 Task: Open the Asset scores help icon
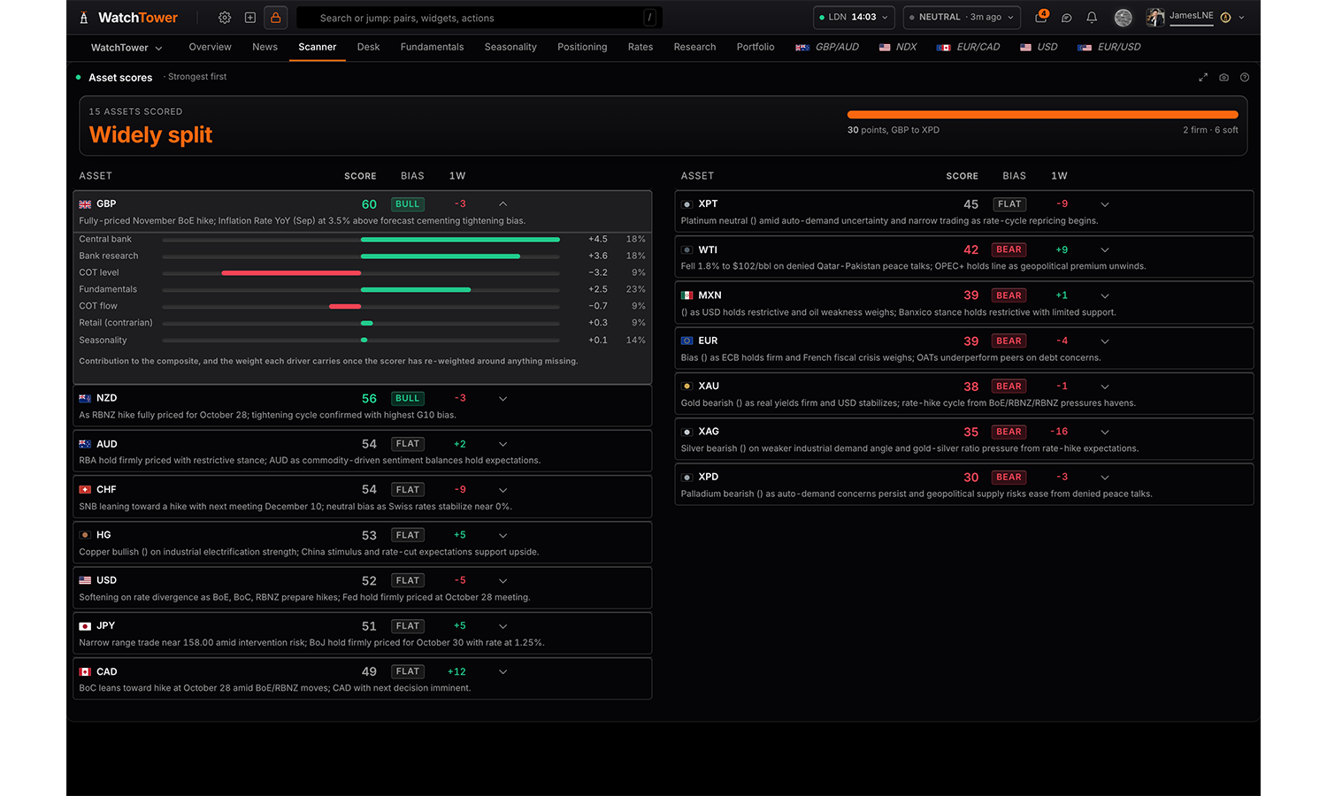point(1245,78)
